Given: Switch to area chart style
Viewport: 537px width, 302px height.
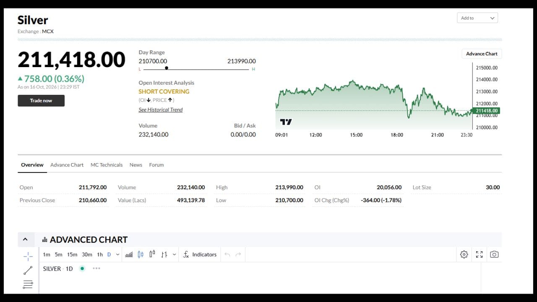Looking at the screenshot, I should [129, 255].
